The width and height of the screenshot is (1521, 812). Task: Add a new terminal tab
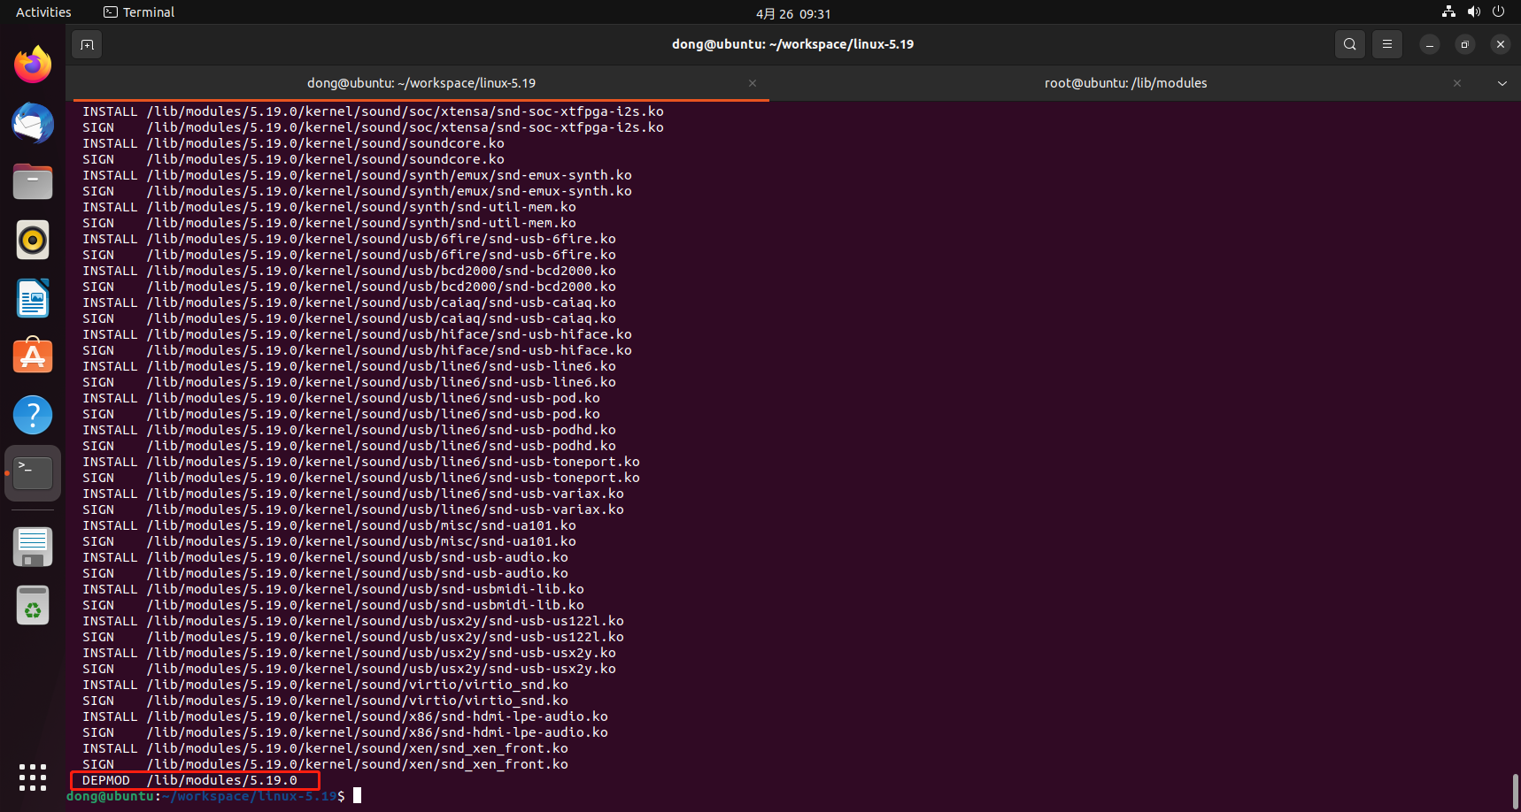click(x=87, y=44)
